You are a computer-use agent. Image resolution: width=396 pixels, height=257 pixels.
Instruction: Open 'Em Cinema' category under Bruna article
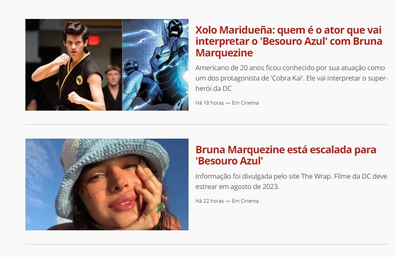[245, 201]
